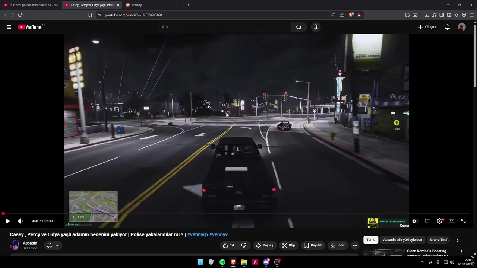Open options for Glenn Norris video

tap(461, 252)
